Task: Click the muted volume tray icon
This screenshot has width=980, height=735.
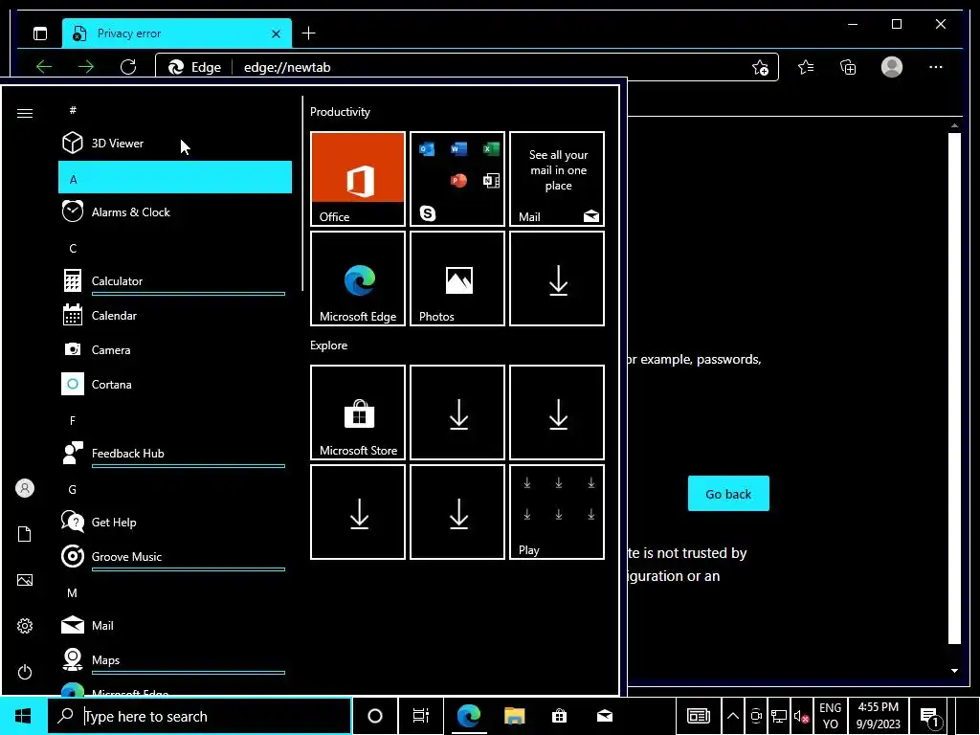Action: pos(801,716)
